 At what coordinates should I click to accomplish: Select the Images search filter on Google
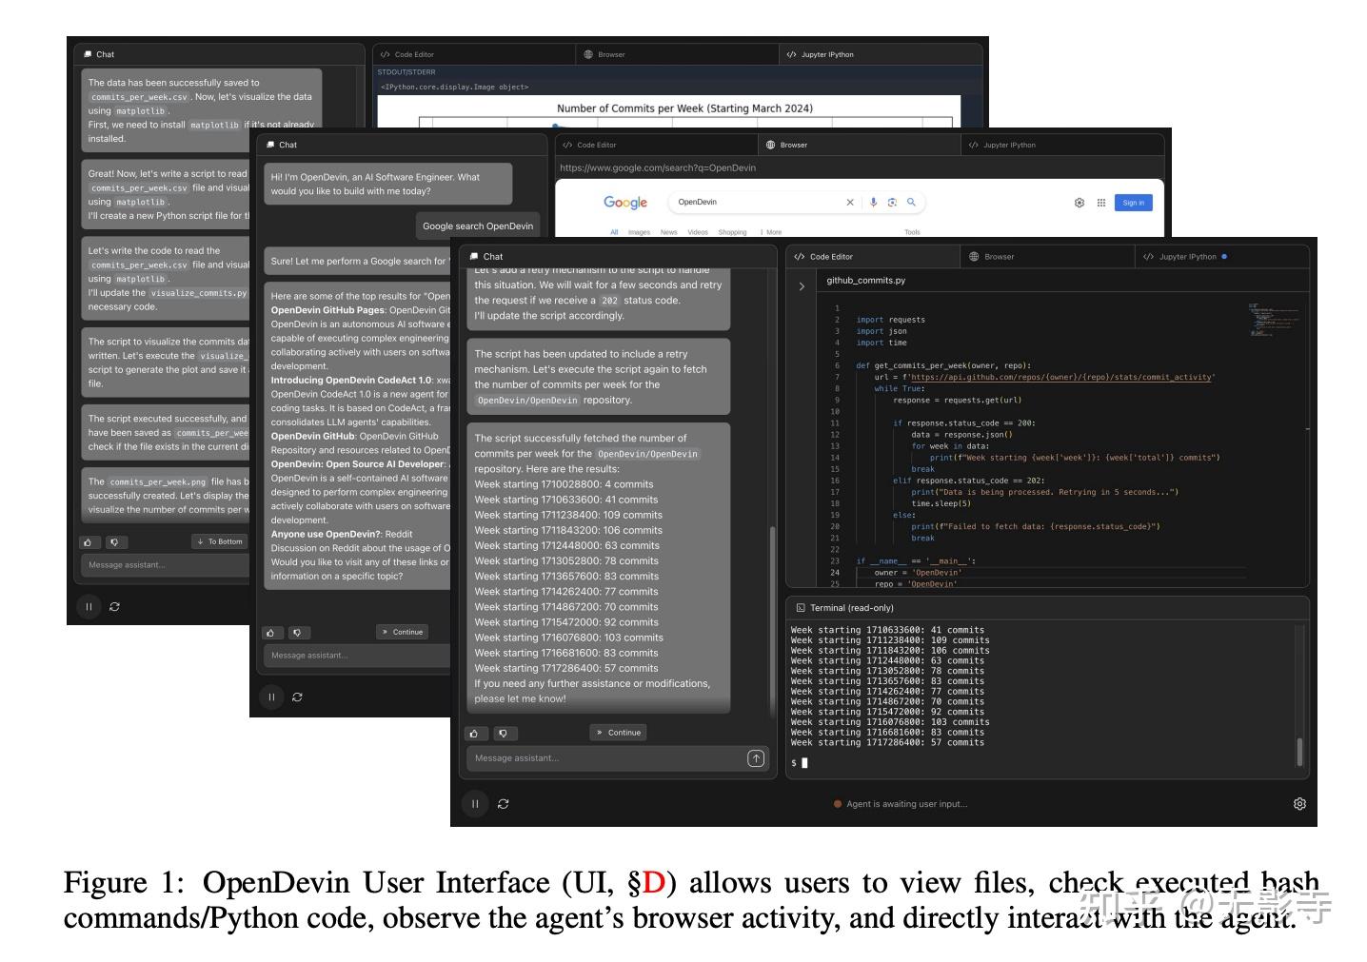tap(640, 232)
